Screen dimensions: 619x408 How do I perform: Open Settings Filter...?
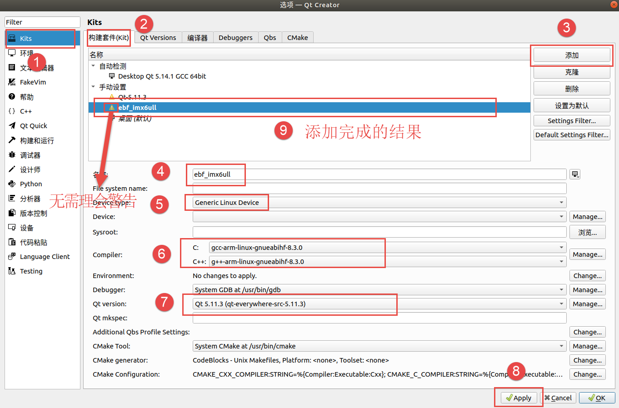coord(572,121)
